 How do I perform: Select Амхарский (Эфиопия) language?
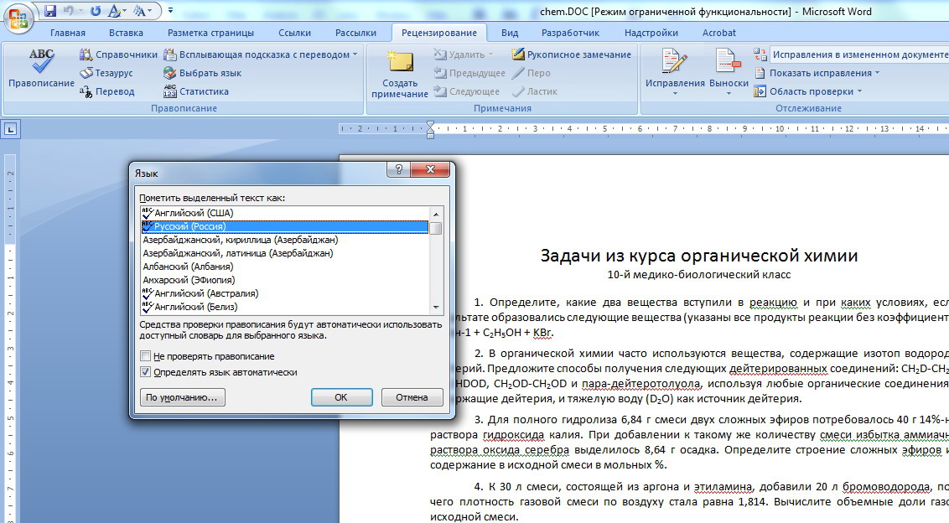pos(284,280)
